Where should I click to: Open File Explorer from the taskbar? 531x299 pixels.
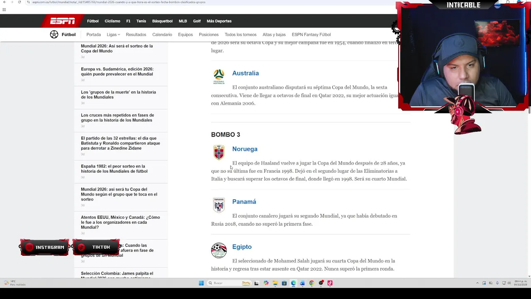[275, 283]
